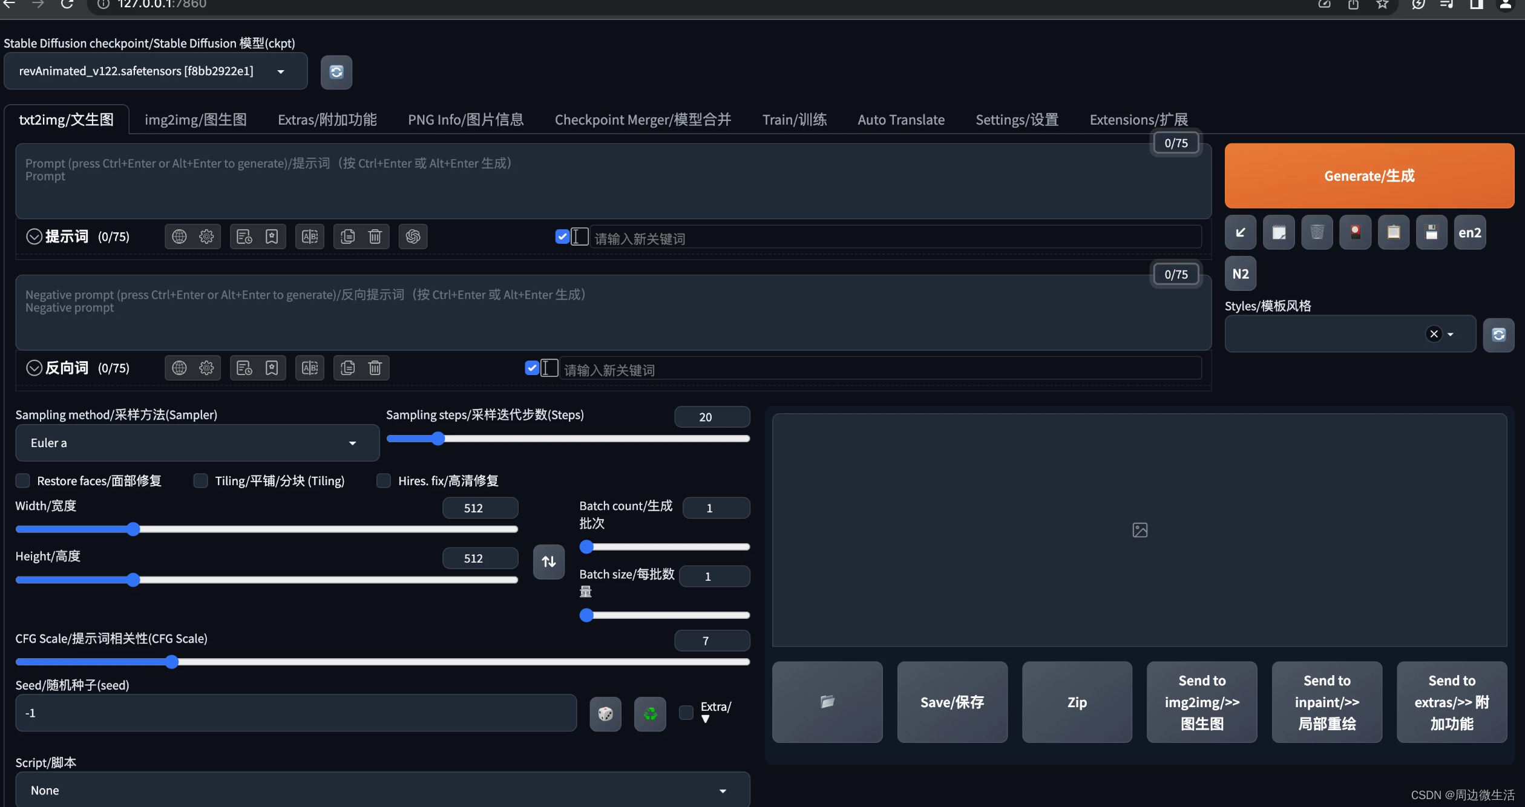Click the Save/保存 button
1525x807 pixels.
[x=953, y=702]
